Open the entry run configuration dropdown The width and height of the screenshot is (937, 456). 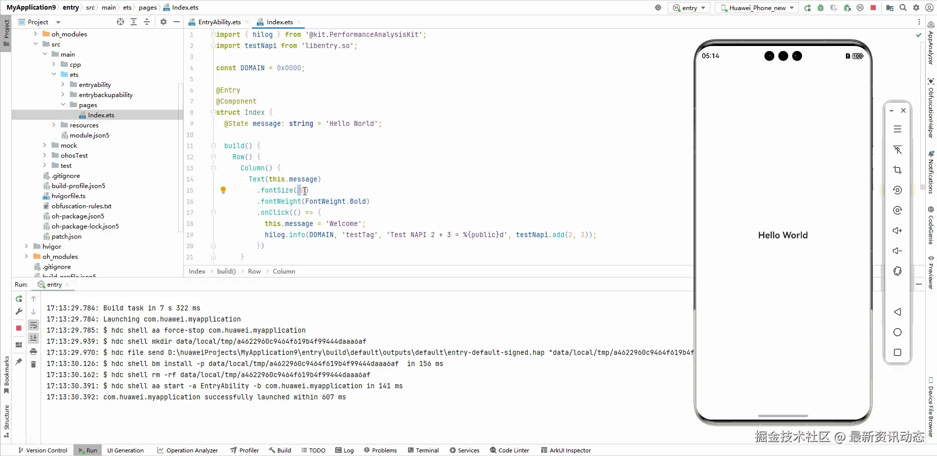(689, 8)
